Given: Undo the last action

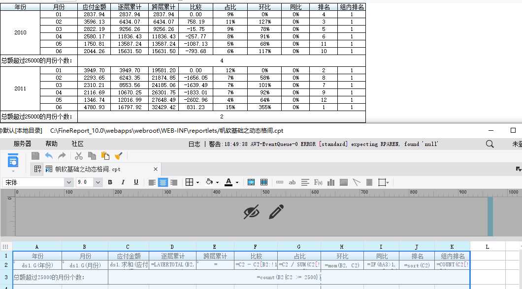Looking at the screenshot, I should (49, 156).
